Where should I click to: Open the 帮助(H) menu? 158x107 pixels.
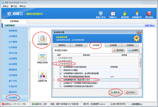point(22,6)
